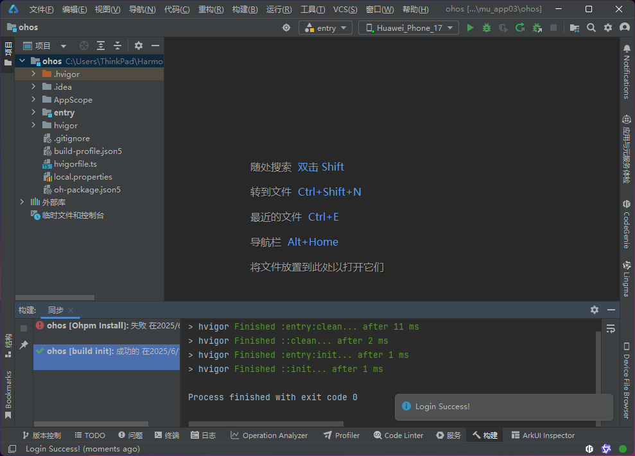
Task: Expand all nodes in project panel
Action: click(100, 46)
